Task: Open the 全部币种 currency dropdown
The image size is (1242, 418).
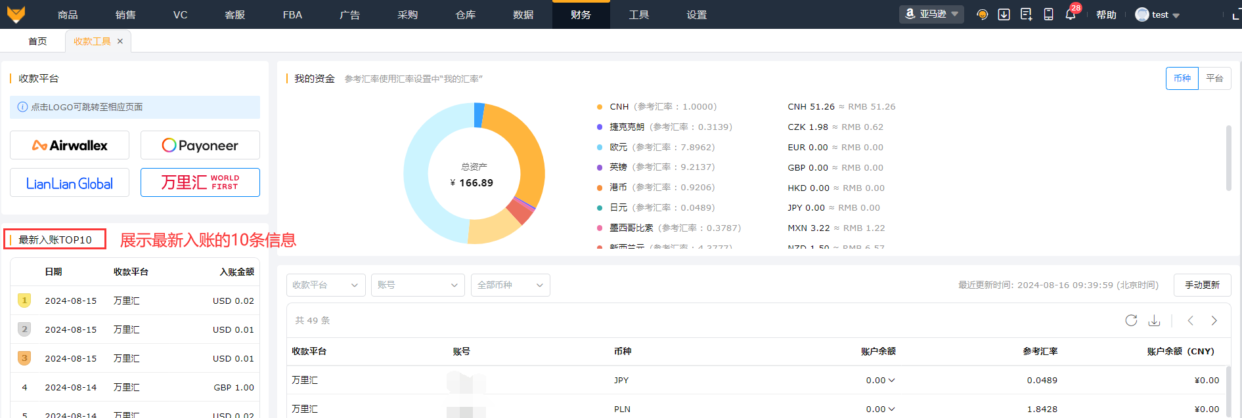Action: [510, 285]
